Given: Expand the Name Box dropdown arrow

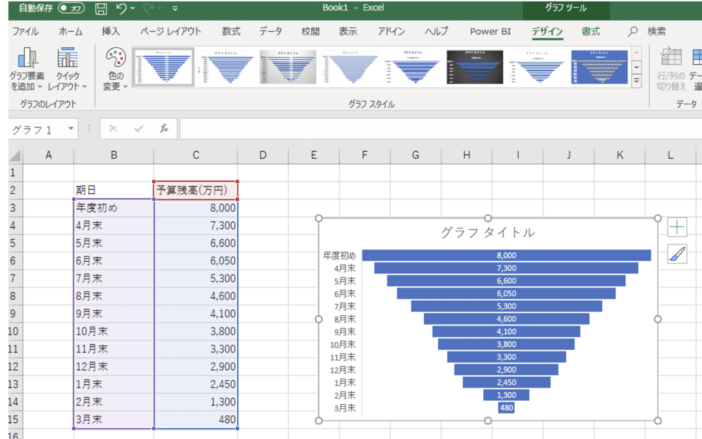Looking at the screenshot, I should [x=71, y=129].
